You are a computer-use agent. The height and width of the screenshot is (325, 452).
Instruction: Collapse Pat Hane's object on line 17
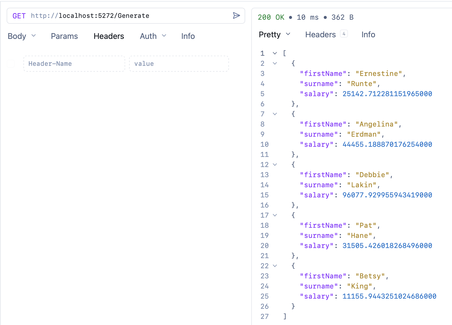coord(274,215)
